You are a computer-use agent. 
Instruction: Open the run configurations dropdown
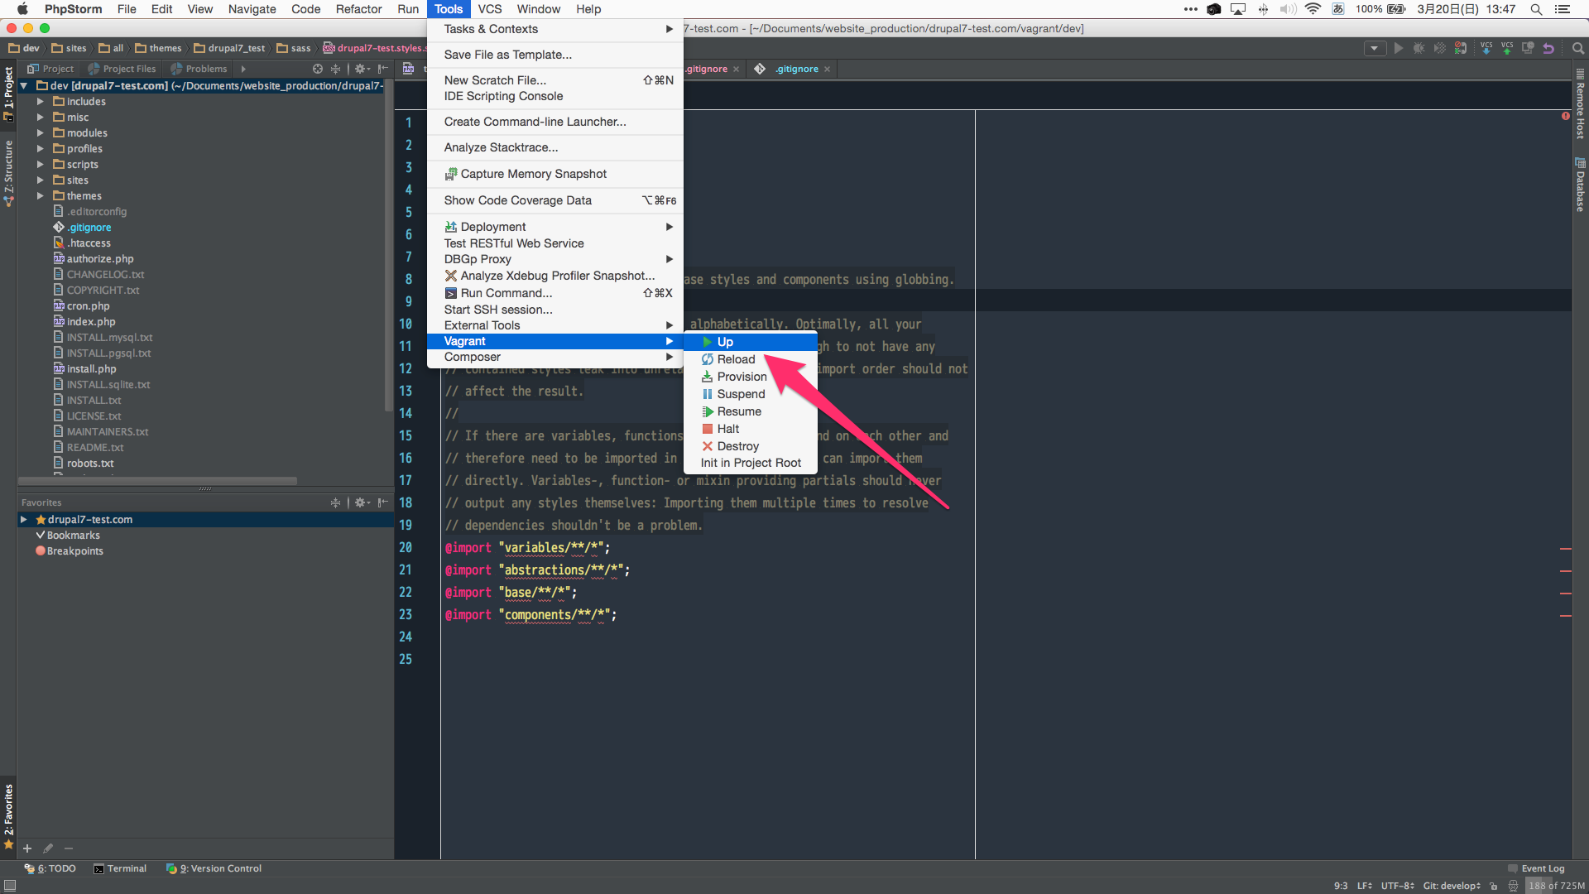tap(1374, 48)
